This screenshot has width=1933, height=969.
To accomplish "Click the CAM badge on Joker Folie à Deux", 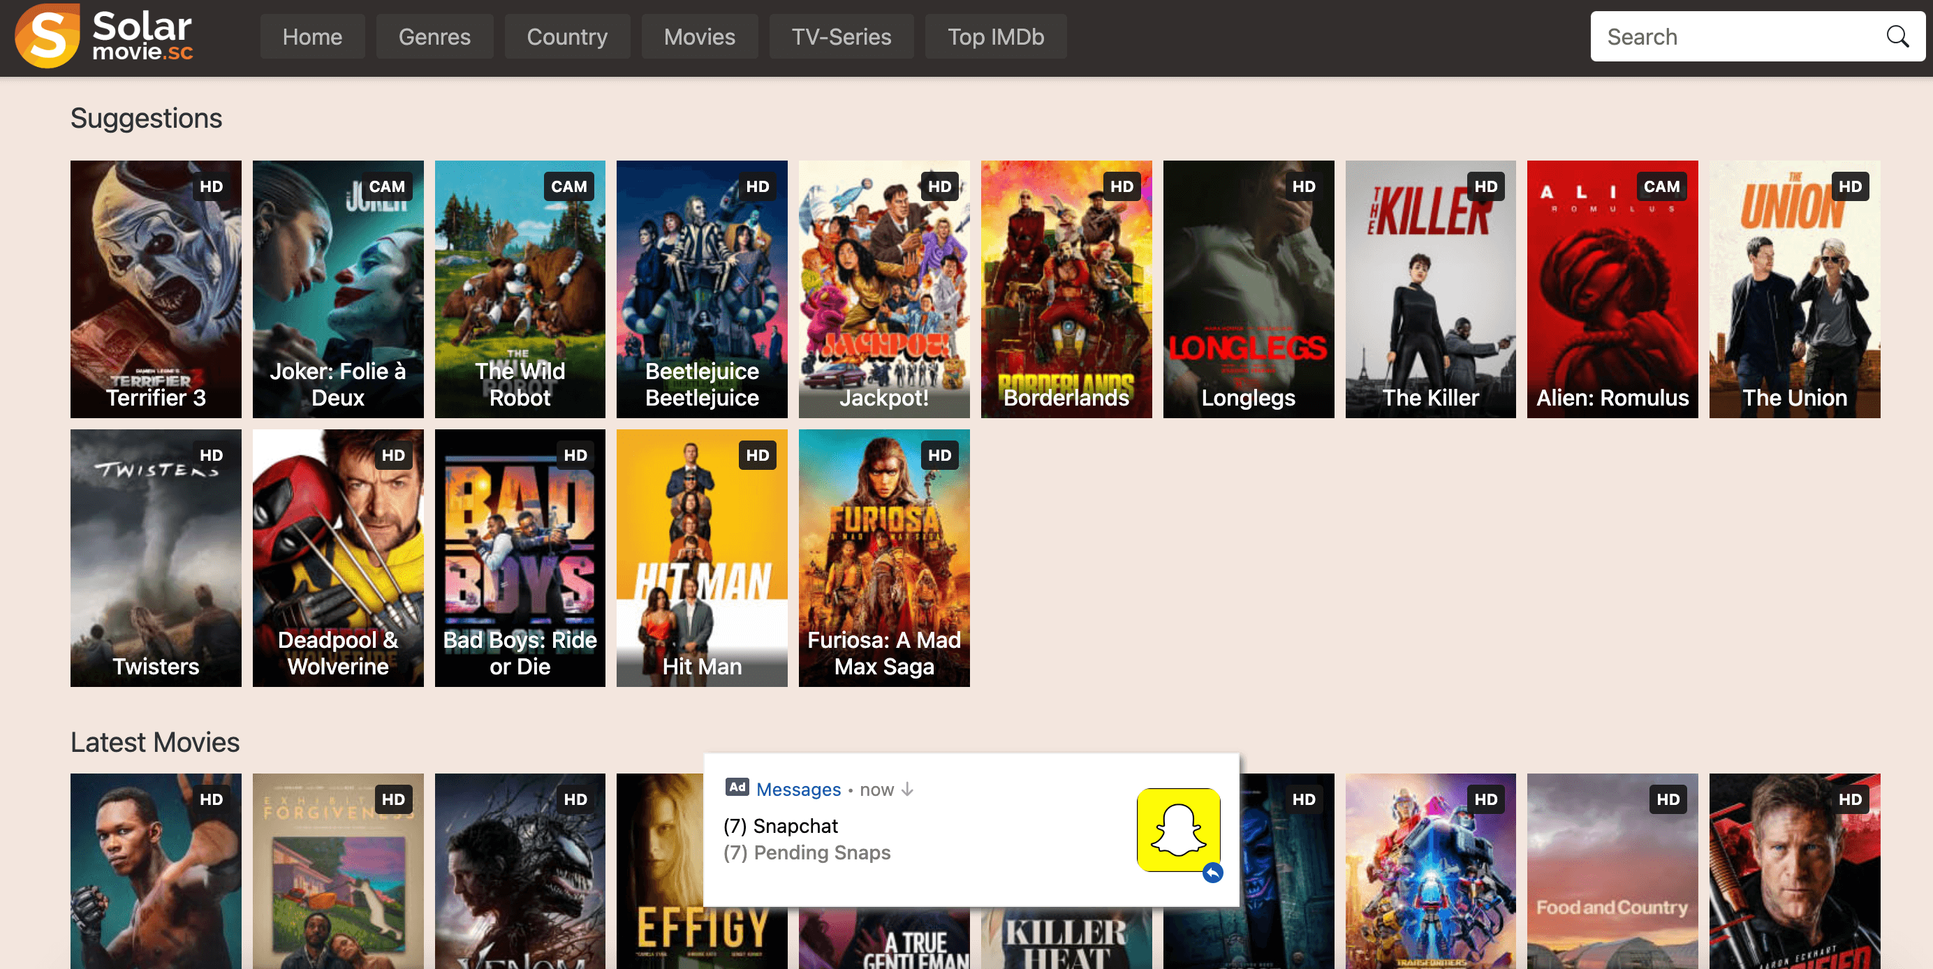I will (x=384, y=186).
